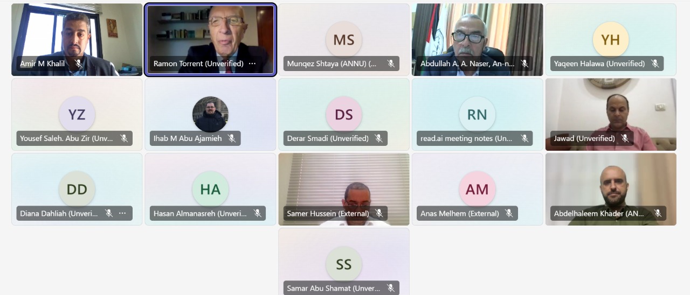The height and width of the screenshot is (295, 690).
Task: Click Derar Smadi's muted microphone icon
Action: (378, 138)
